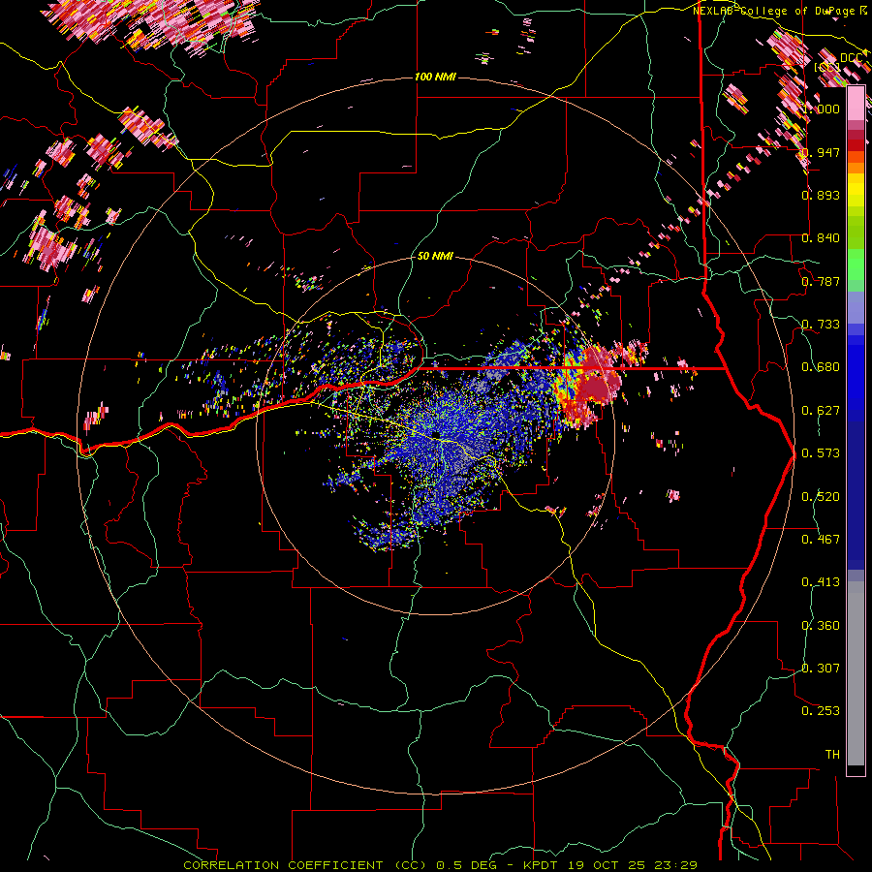Click the 50 NMI range ring label
The width and height of the screenshot is (872, 872).
coord(435,256)
